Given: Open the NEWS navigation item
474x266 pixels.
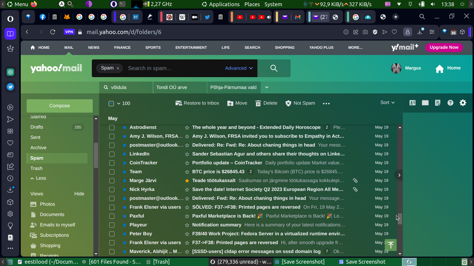Looking at the screenshot, I should 94,48.
